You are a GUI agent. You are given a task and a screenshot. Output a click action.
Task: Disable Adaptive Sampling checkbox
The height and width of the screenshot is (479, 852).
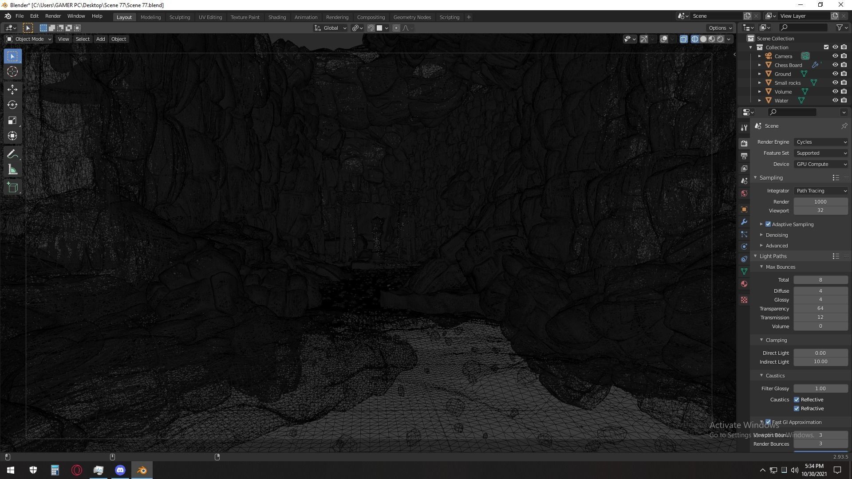pos(768,224)
